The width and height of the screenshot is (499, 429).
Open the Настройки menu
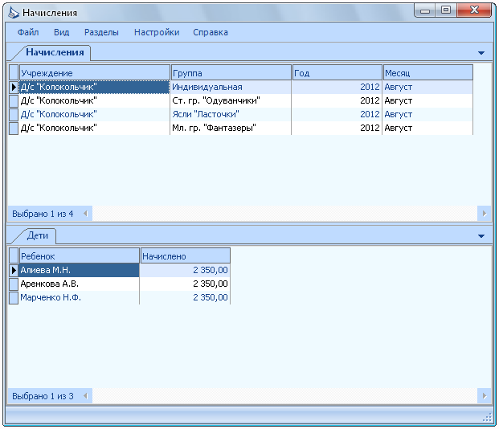[157, 32]
